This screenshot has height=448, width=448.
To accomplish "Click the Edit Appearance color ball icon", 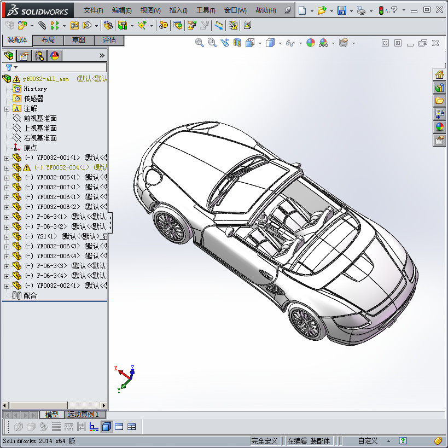I will [x=311, y=43].
